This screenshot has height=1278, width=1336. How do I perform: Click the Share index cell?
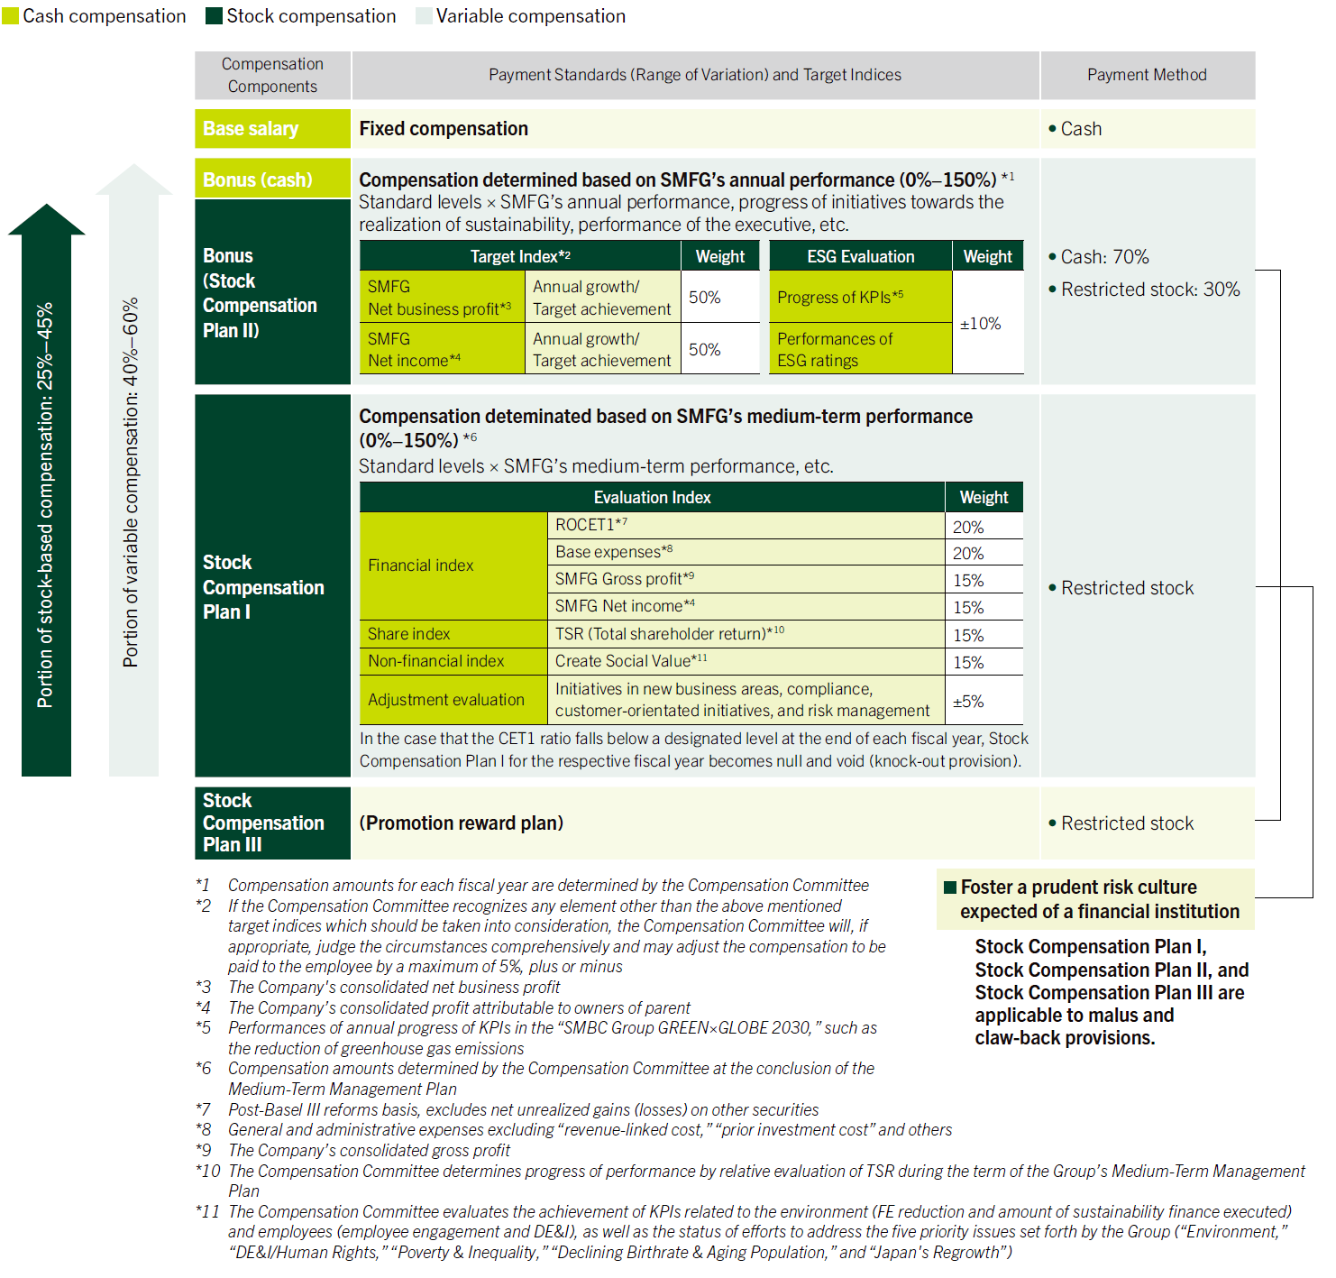[453, 634]
